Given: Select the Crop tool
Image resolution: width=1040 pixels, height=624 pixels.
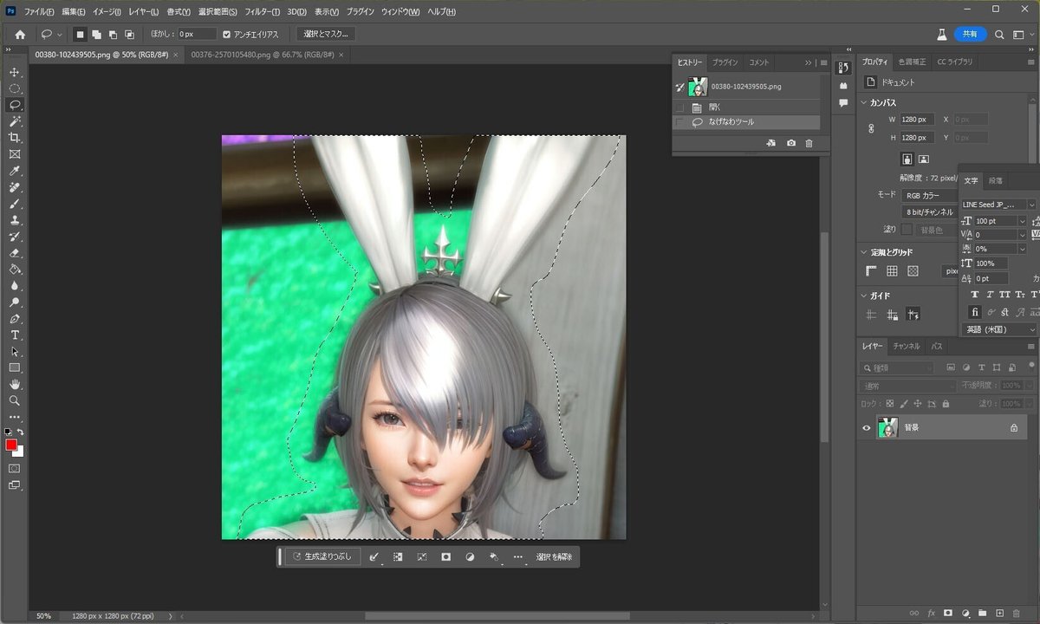Looking at the screenshot, I should (x=15, y=138).
